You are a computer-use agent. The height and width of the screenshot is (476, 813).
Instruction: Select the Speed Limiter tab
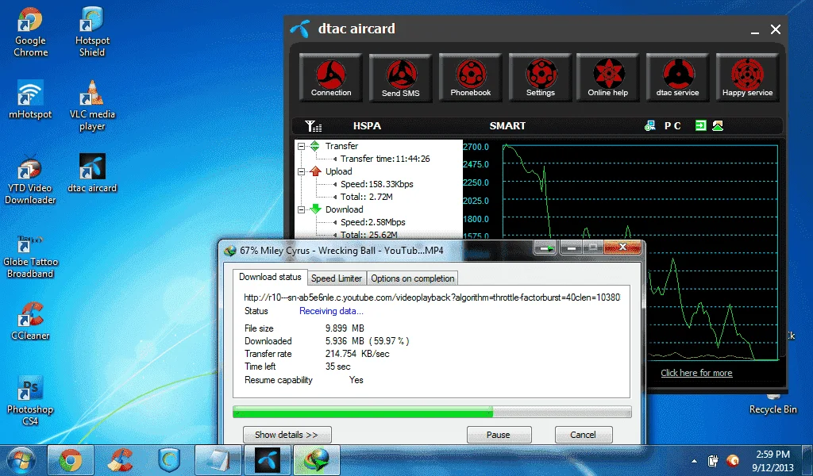pyautogui.click(x=337, y=278)
